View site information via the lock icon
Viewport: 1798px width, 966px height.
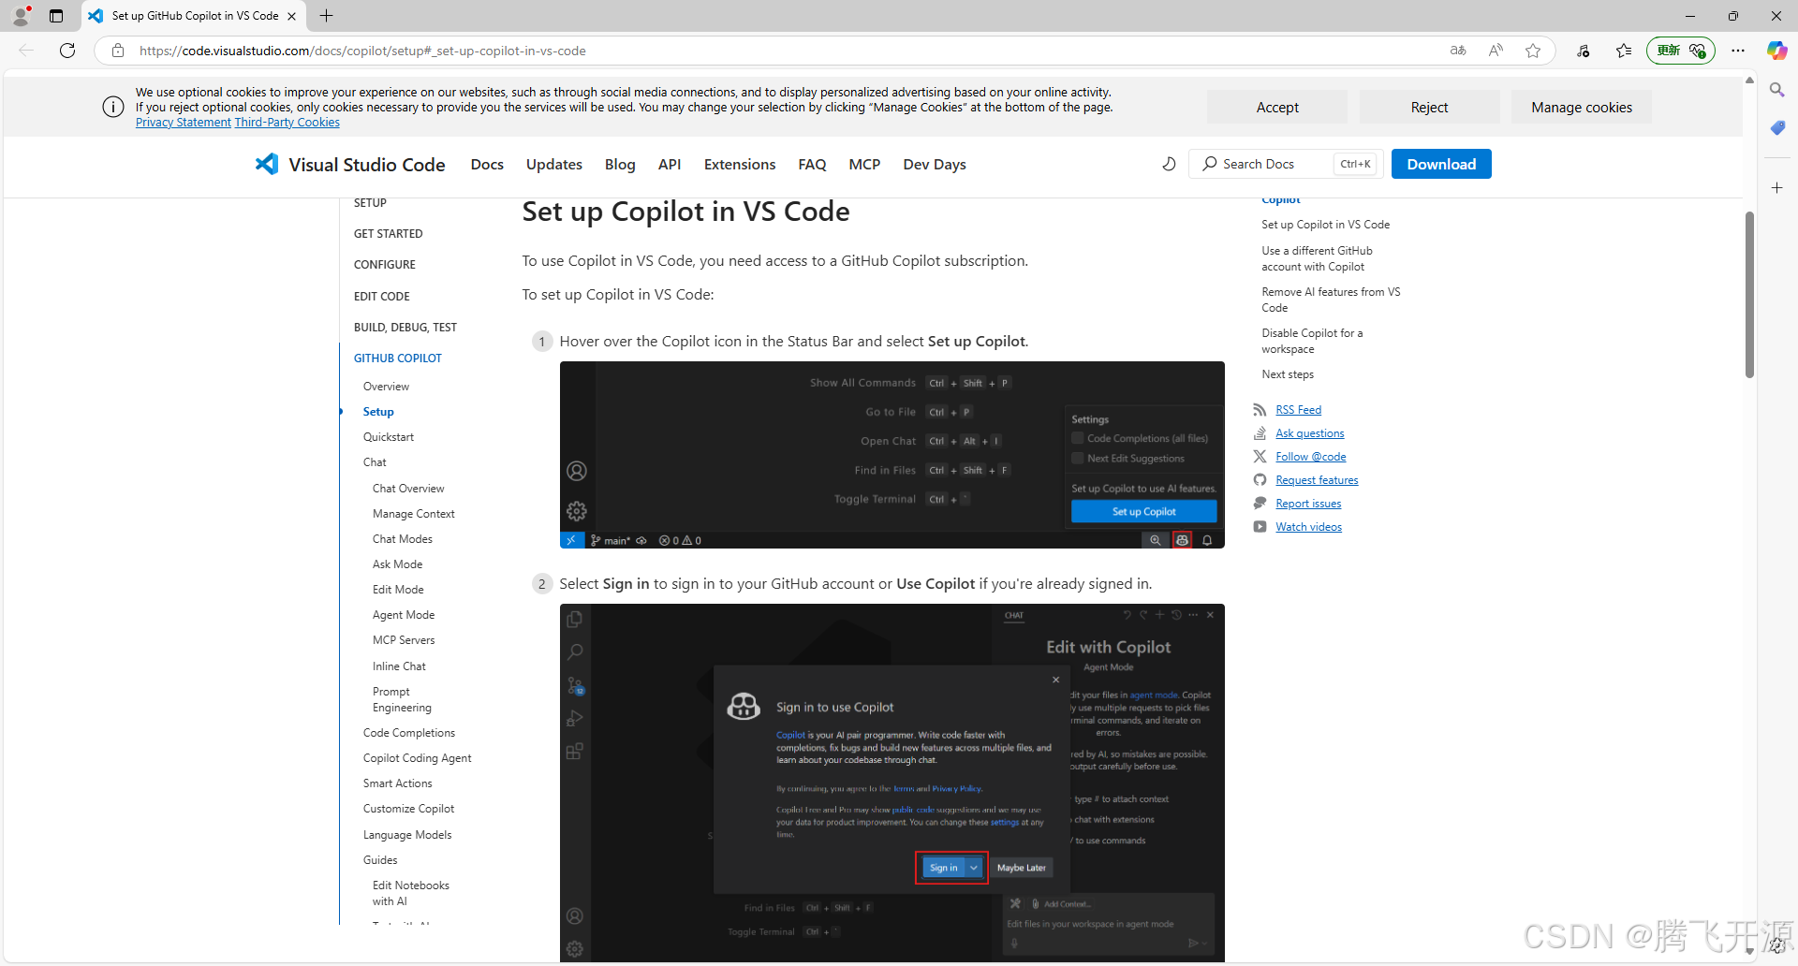118,51
